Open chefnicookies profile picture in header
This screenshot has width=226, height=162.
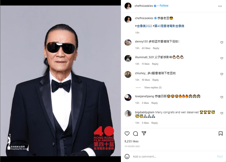click(128, 6)
